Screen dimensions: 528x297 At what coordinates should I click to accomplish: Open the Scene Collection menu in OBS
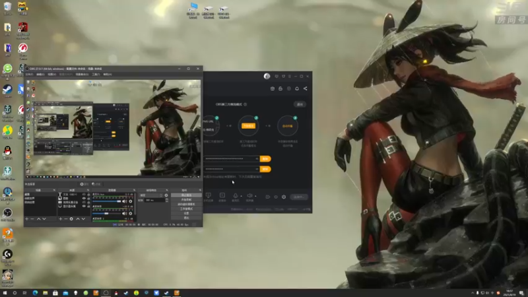tap(82, 75)
